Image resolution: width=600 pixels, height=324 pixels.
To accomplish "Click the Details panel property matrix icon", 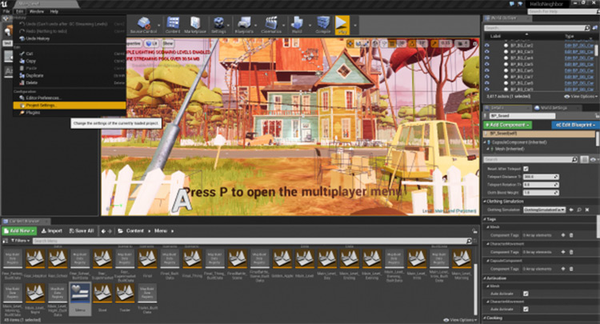I will click(x=584, y=159).
